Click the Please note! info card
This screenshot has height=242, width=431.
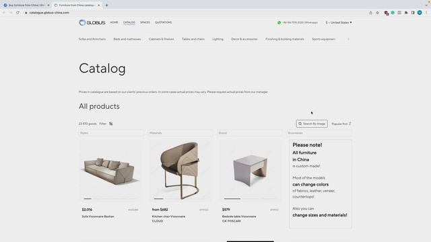tap(321, 184)
